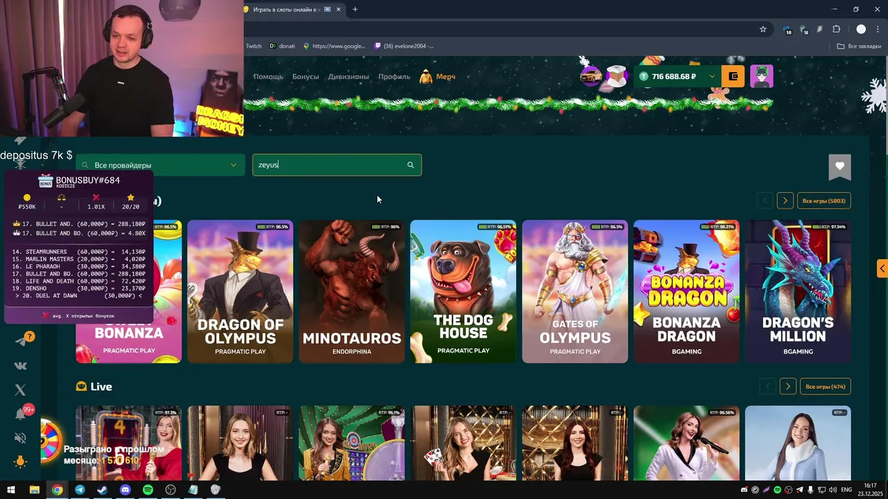Click Все игры (5803) button
The image size is (888, 499).
823,201
